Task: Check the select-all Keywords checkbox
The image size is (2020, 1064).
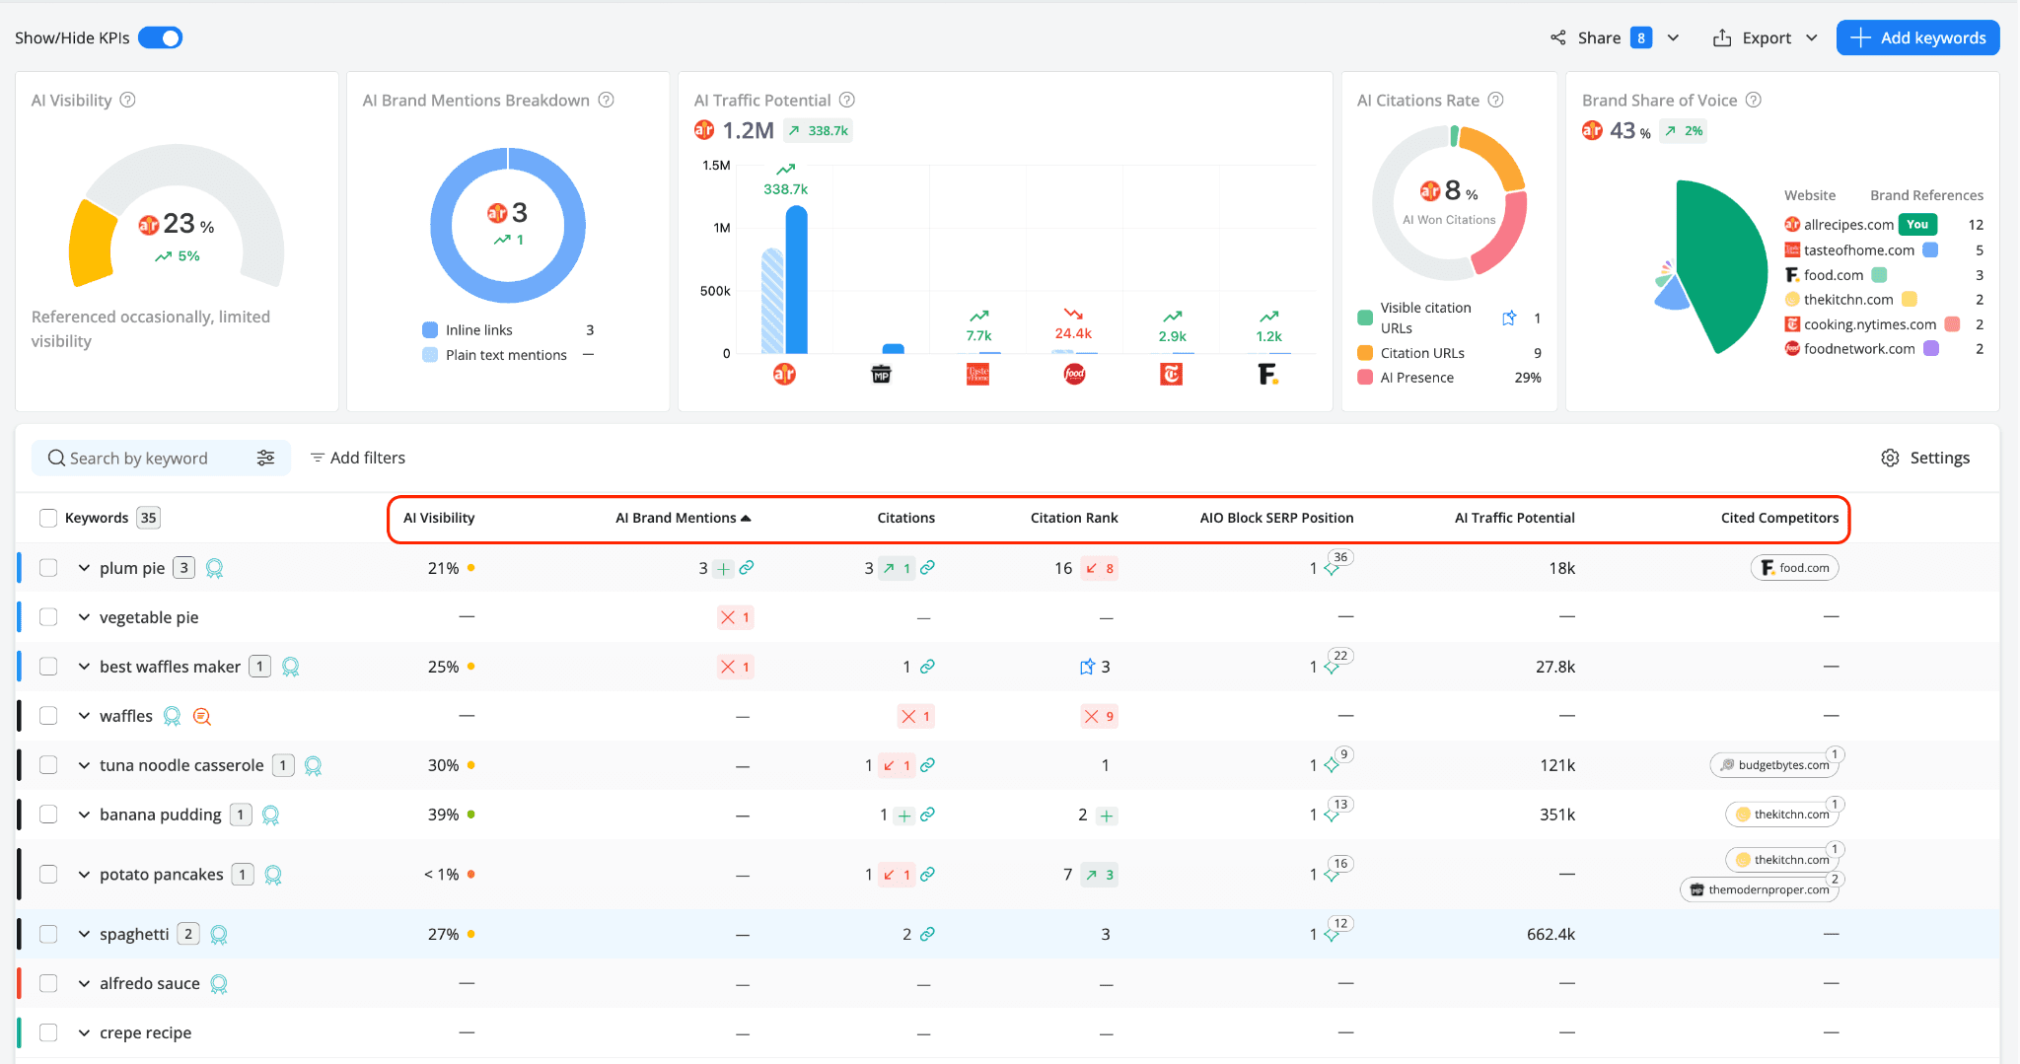Action: tap(47, 517)
